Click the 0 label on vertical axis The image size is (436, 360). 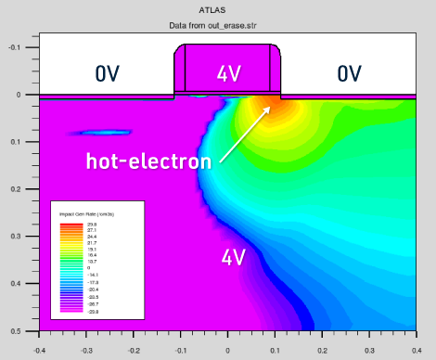[19, 95]
